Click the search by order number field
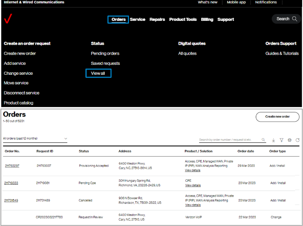The height and width of the screenshot is (226, 303). [x=230, y=140]
